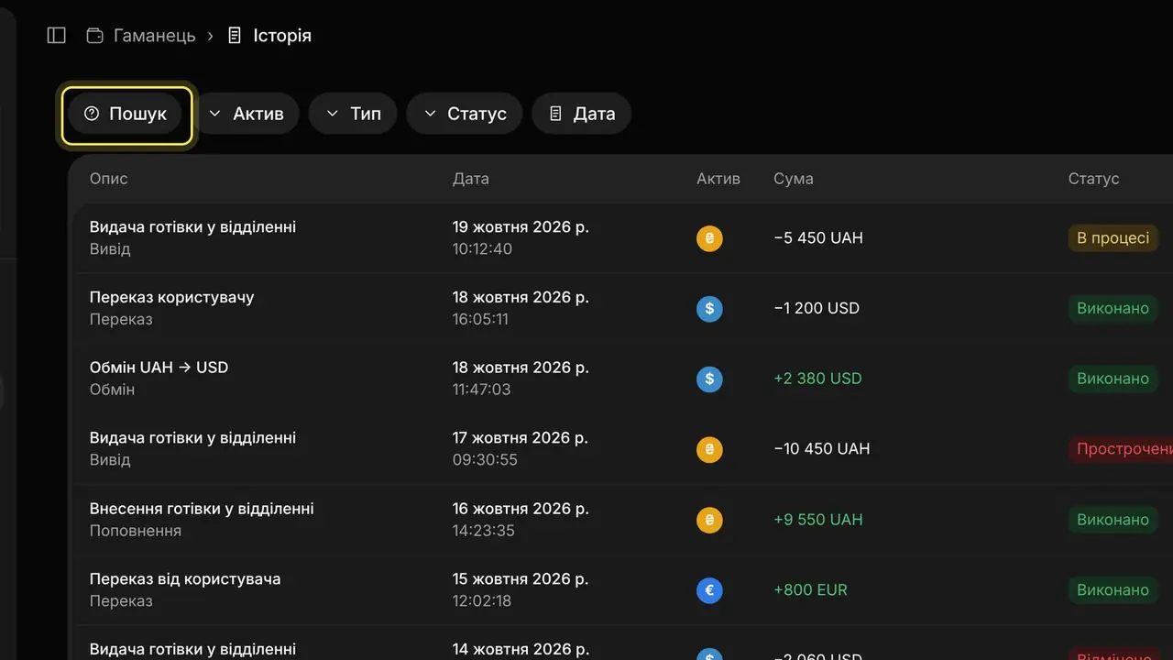Click USD coin icon in −1 200 USD row
This screenshot has width=1173, height=660.
click(709, 309)
